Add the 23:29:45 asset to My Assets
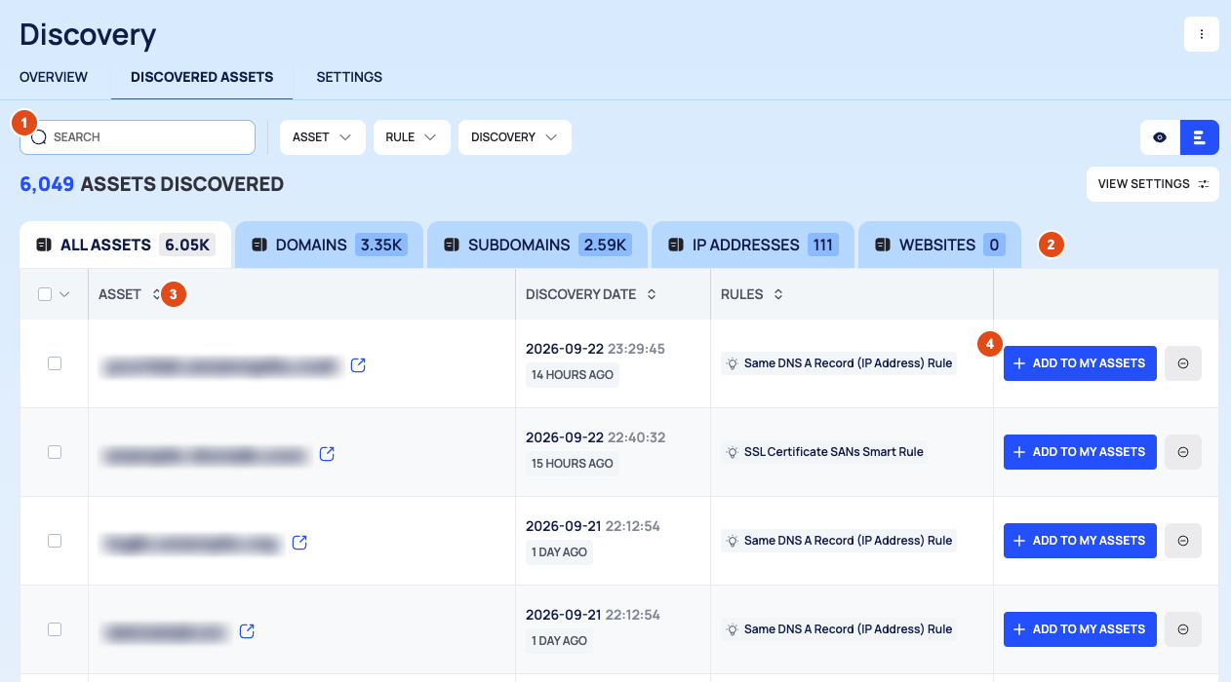 pos(1080,363)
